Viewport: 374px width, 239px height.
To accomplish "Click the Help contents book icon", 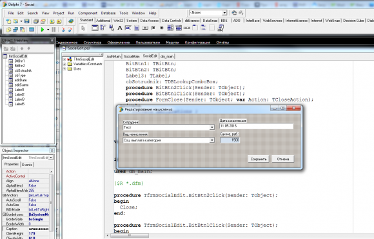I will pos(70,21).
